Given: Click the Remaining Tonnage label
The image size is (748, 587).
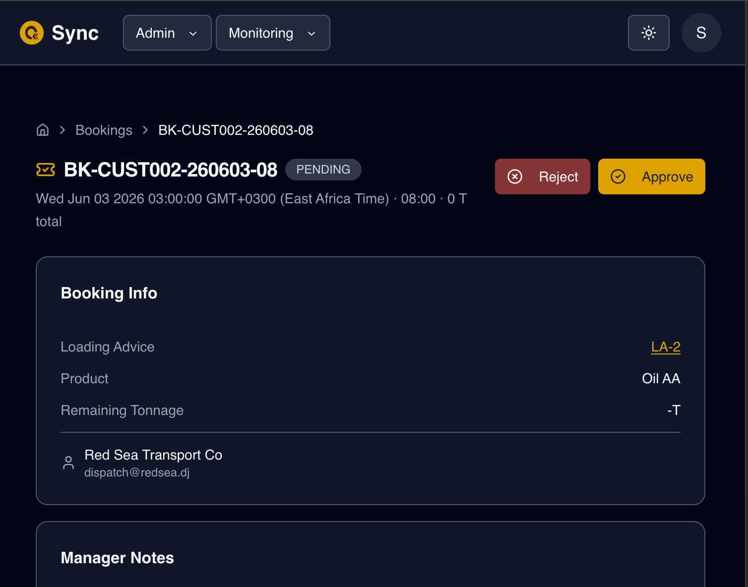Looking at the screenshot, I should 122,410.
